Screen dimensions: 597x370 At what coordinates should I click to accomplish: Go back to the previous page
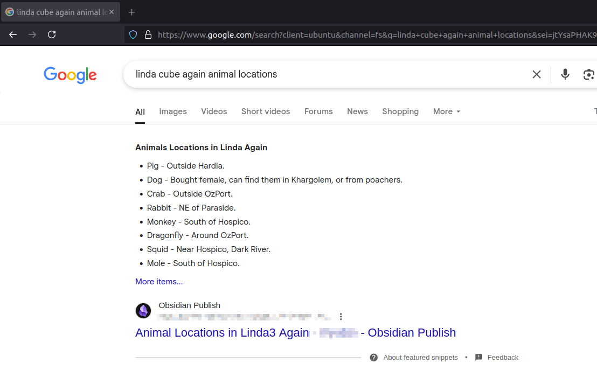pos(13,34)
